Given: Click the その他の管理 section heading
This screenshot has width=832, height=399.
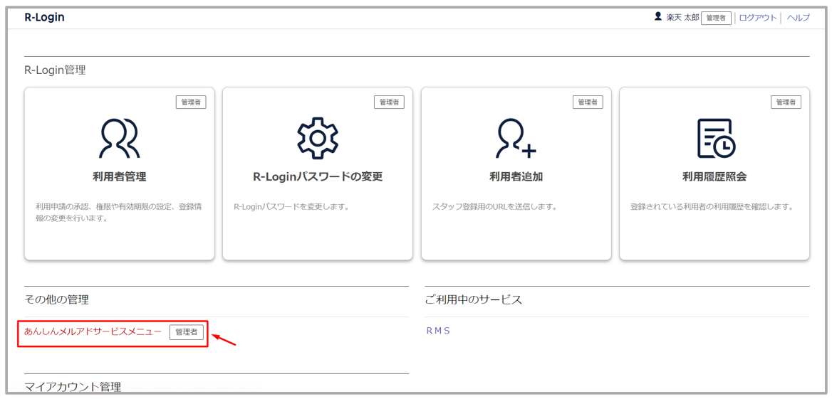Looking at the screenshot, I should pyautogui.click(x=57, y=300).
